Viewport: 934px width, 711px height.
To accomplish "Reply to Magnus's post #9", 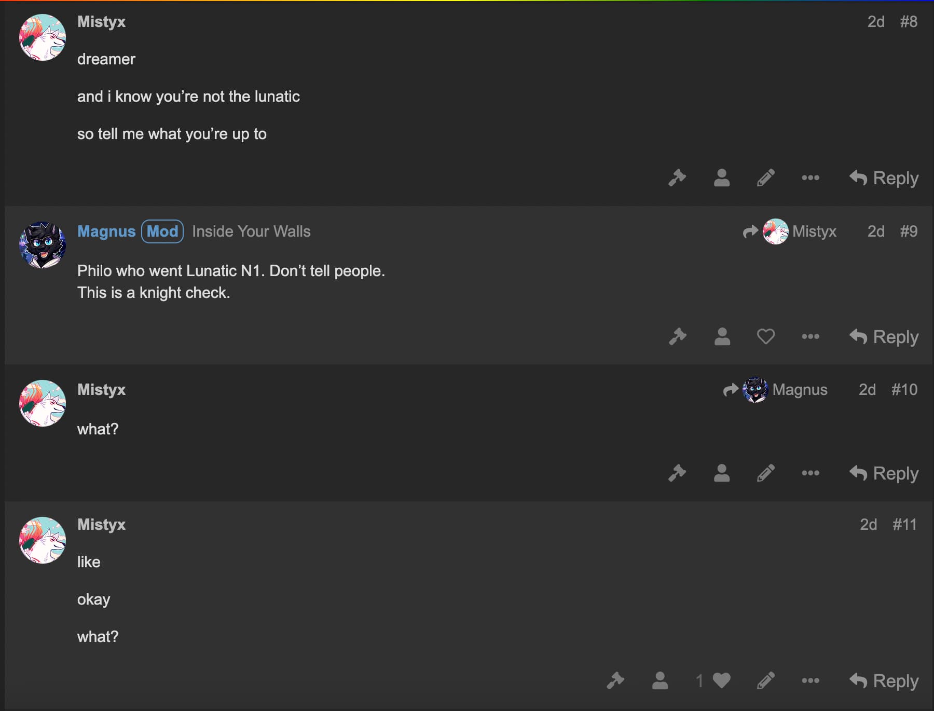I will [x=884, y=337].
